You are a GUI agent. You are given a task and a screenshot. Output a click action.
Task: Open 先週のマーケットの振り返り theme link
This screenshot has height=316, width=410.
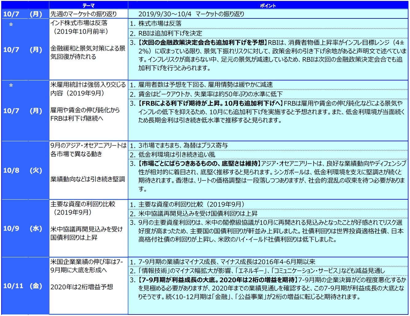[84, 14]
